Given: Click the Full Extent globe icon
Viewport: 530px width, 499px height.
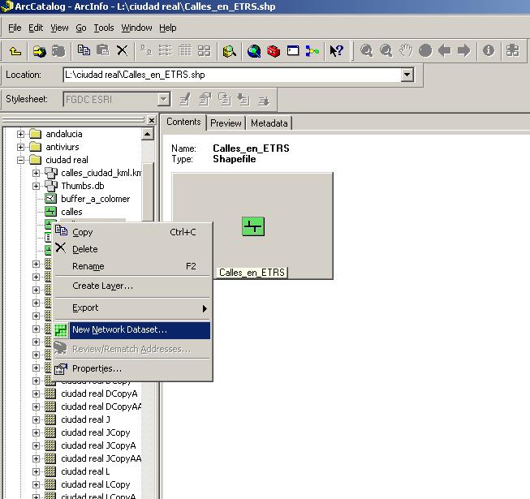Looking at the screenshot, I should click(425, 50).
